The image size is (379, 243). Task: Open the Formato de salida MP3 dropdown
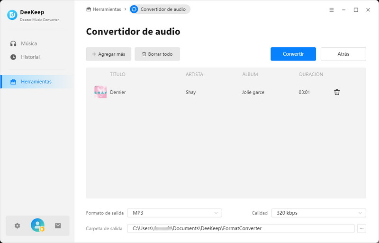pos(174,213)
